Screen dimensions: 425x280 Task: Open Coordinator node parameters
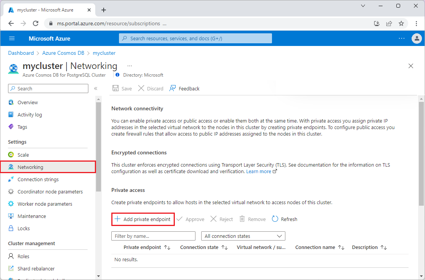pyautogui.click(x=50, y=192)
